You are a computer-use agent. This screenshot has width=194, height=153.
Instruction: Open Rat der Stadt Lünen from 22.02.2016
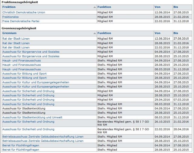16,47
